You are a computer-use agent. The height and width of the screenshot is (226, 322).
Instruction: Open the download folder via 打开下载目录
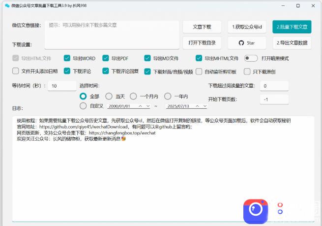pyautogui.click(x=202, y=43)
